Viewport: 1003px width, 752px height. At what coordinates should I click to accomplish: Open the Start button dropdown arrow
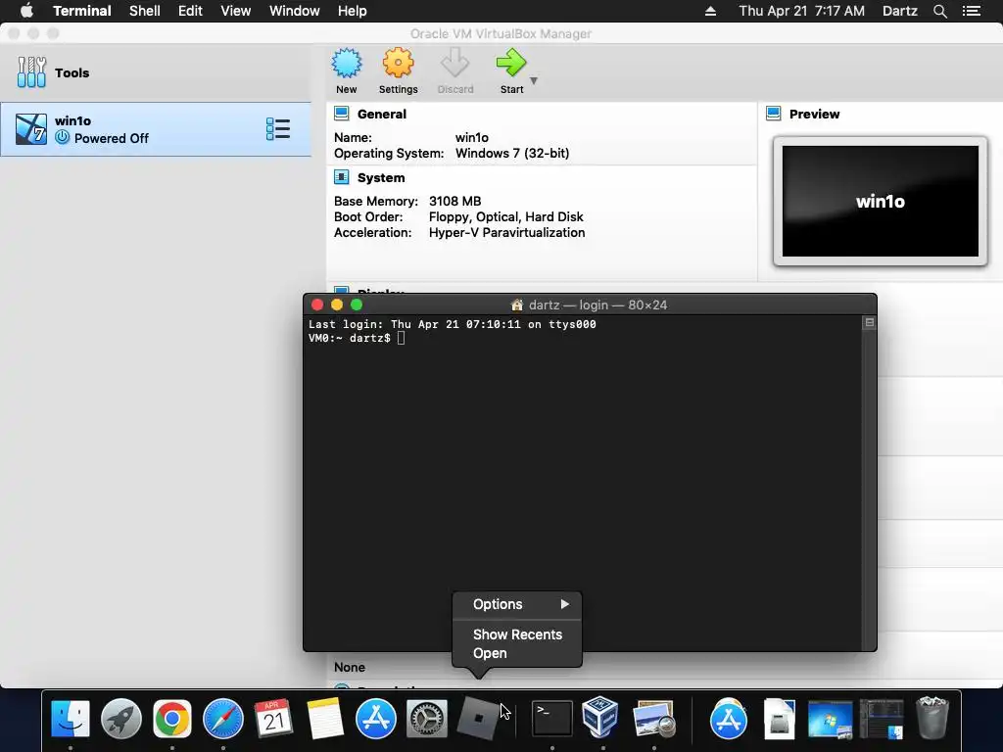[534, 81]
